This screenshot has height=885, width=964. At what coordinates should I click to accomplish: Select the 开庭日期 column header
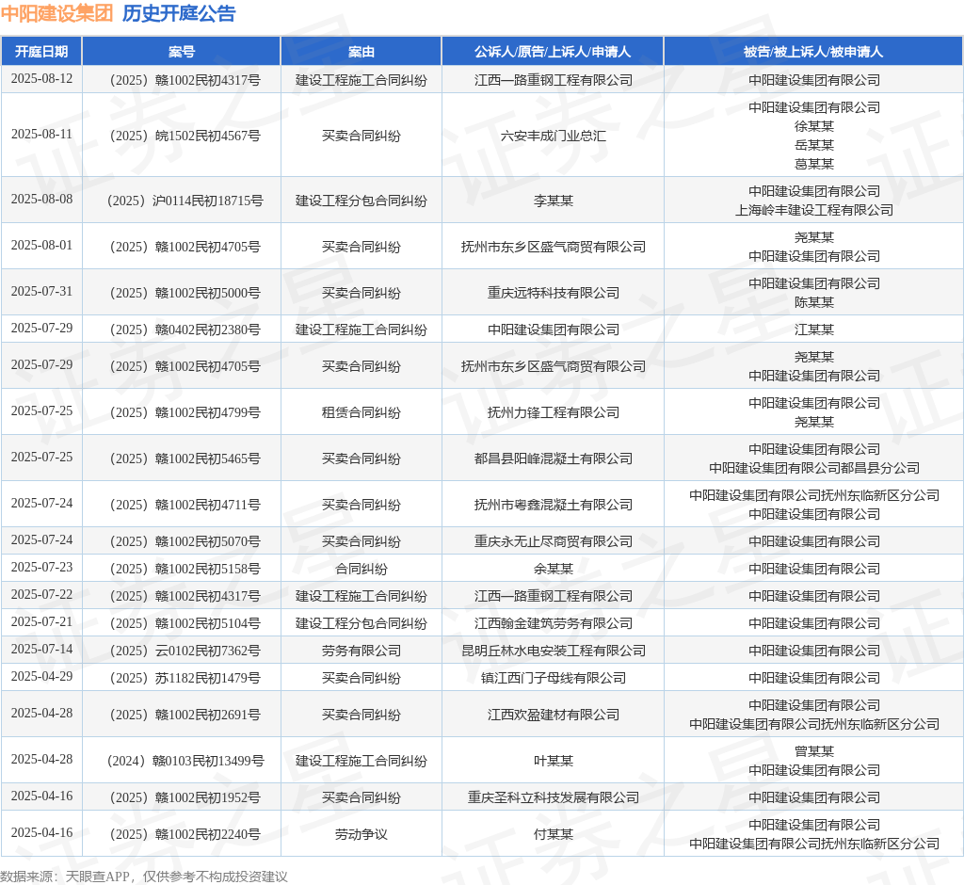[41, 52]
